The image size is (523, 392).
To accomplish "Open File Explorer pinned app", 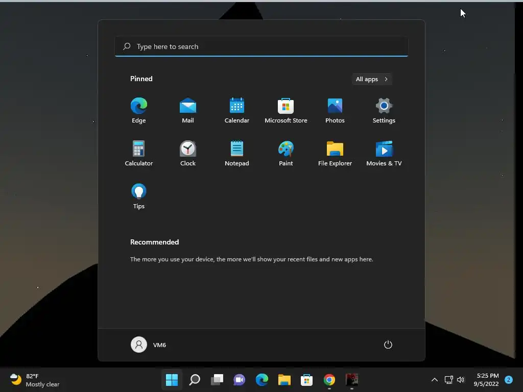I will click(x=335, y=153).
